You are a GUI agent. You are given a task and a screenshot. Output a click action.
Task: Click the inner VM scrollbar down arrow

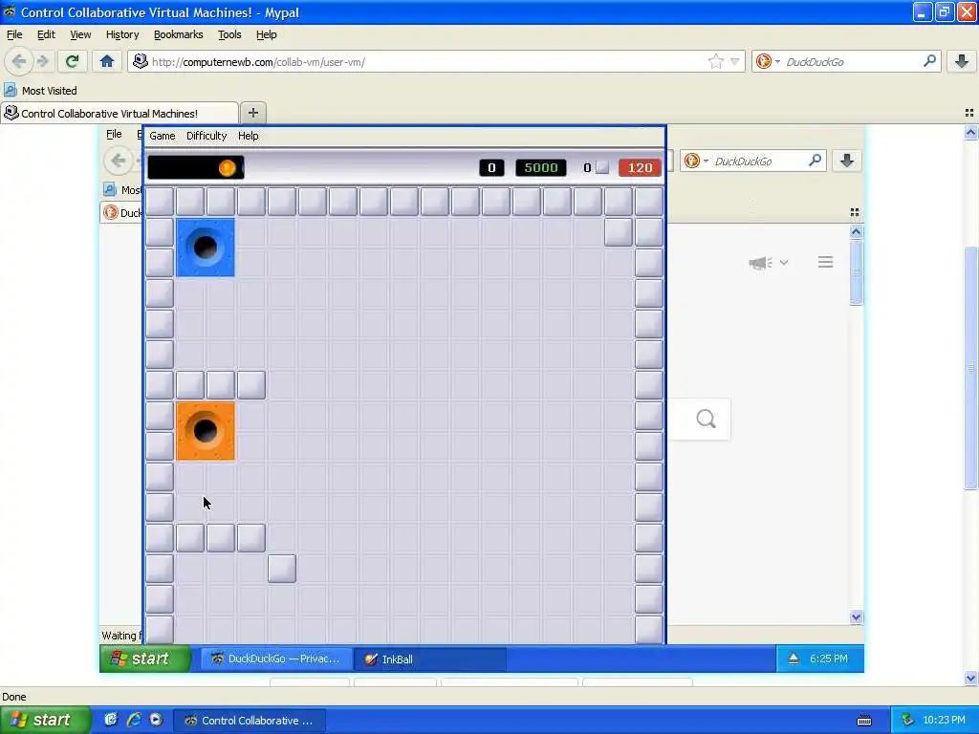coord(856,616)
